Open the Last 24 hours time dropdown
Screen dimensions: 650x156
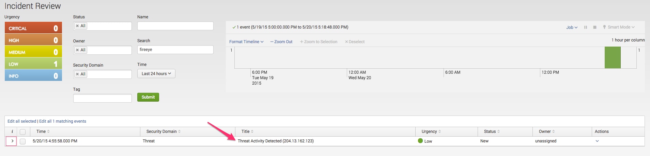[x=156, y=74]
